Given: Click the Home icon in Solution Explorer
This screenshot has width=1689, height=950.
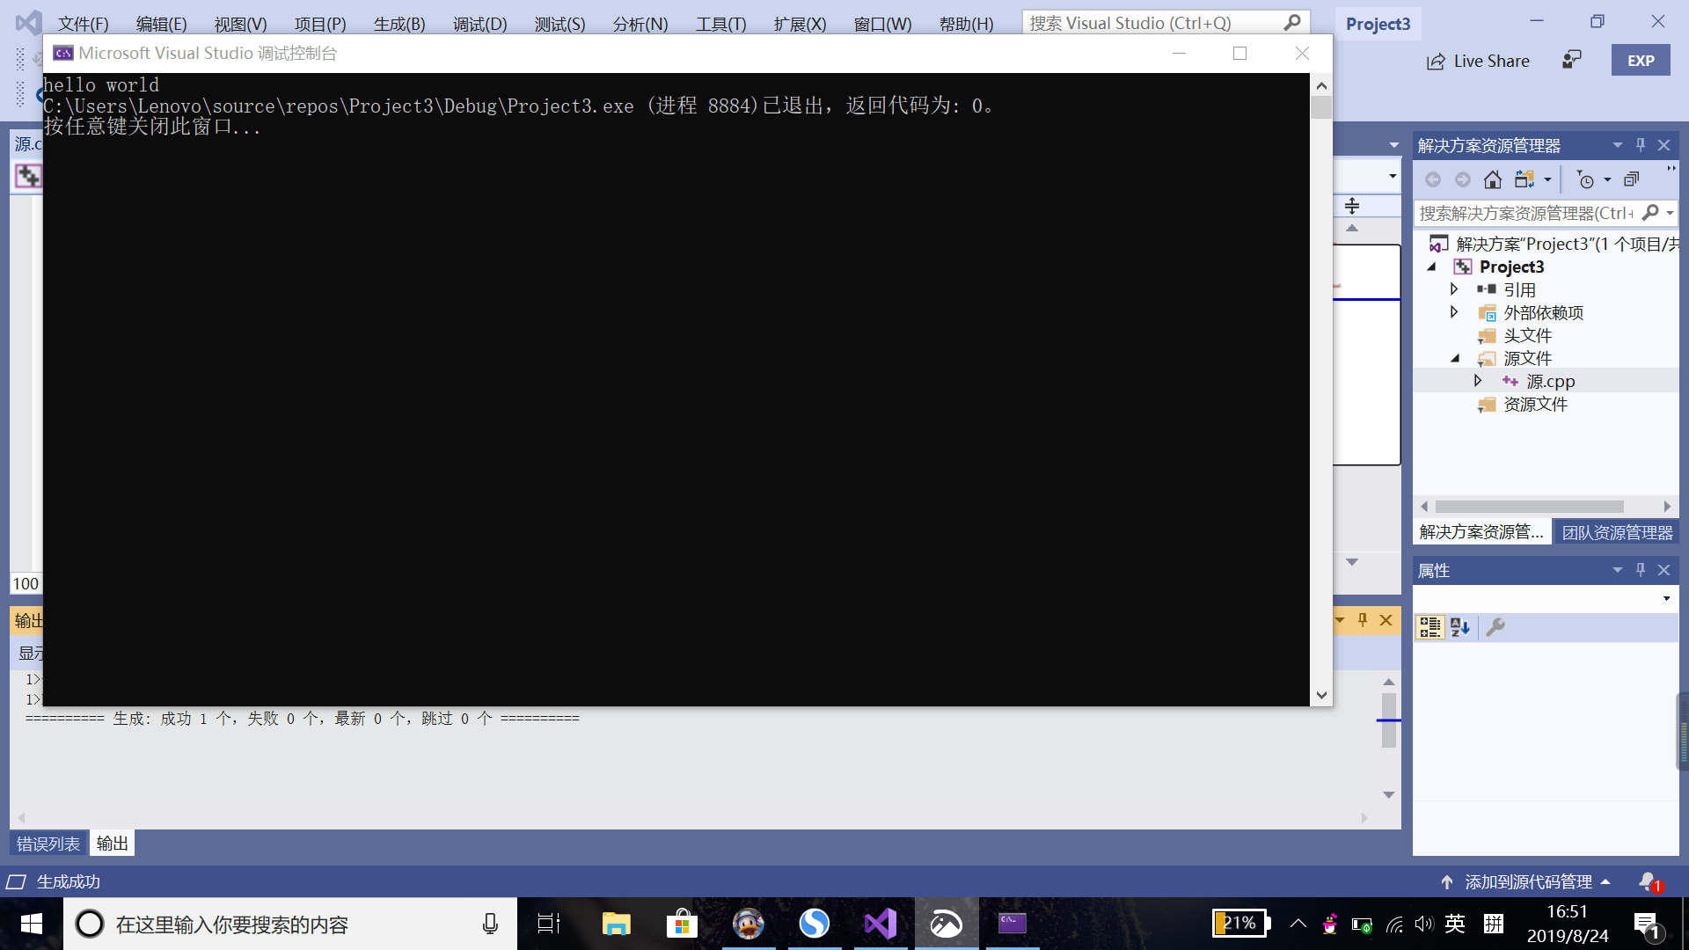Looking at the screenshot, I should point(1493,180).
